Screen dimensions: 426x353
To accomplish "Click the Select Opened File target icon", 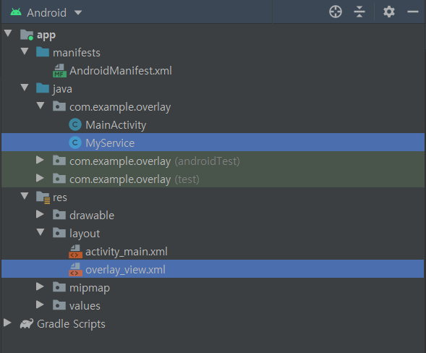I will point(336,12).
